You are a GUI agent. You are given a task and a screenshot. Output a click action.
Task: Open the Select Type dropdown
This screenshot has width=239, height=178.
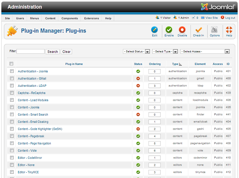(x=165, y=51)
